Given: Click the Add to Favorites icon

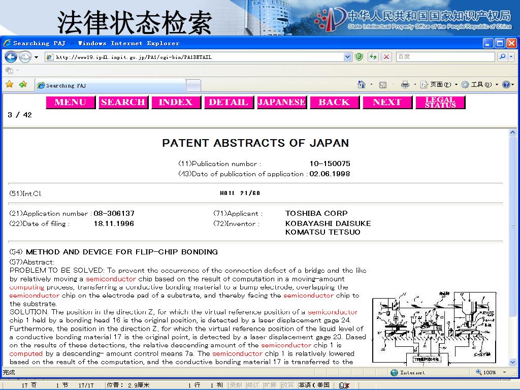Looking at the screenshot, I should click(x=23, y=84).
